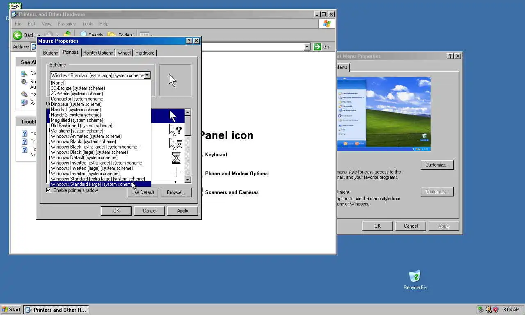This screenshot has height=315, width=525.
Task: Choose Conductor (system scheme)
Action: point(100,99)
